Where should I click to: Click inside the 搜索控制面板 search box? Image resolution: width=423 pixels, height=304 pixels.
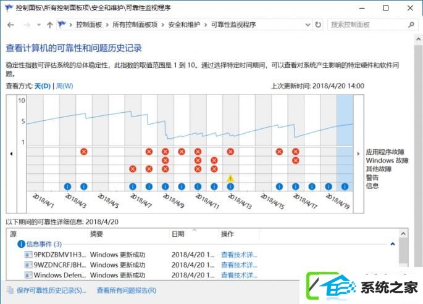tap(368, 25)
